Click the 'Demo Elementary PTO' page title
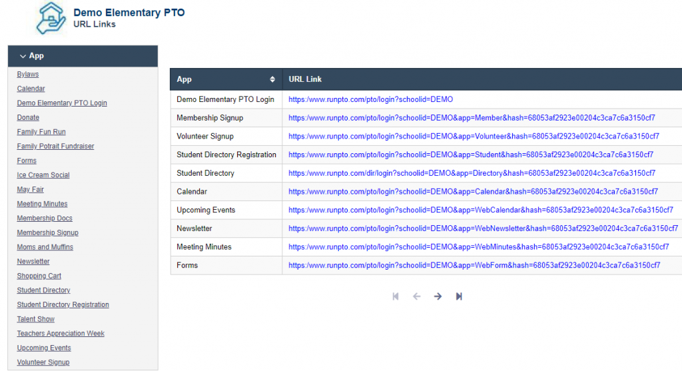This screenshot has height=371, width=682. 129,13
